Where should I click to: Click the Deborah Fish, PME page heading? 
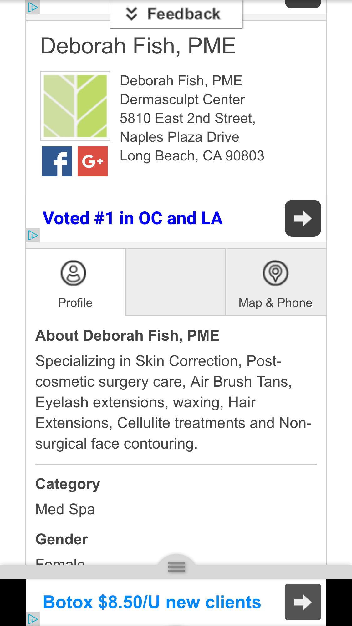click(x=138, y=46)
